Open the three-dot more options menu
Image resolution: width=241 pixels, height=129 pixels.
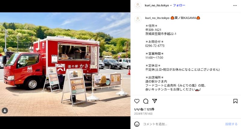tap(235, 5)
